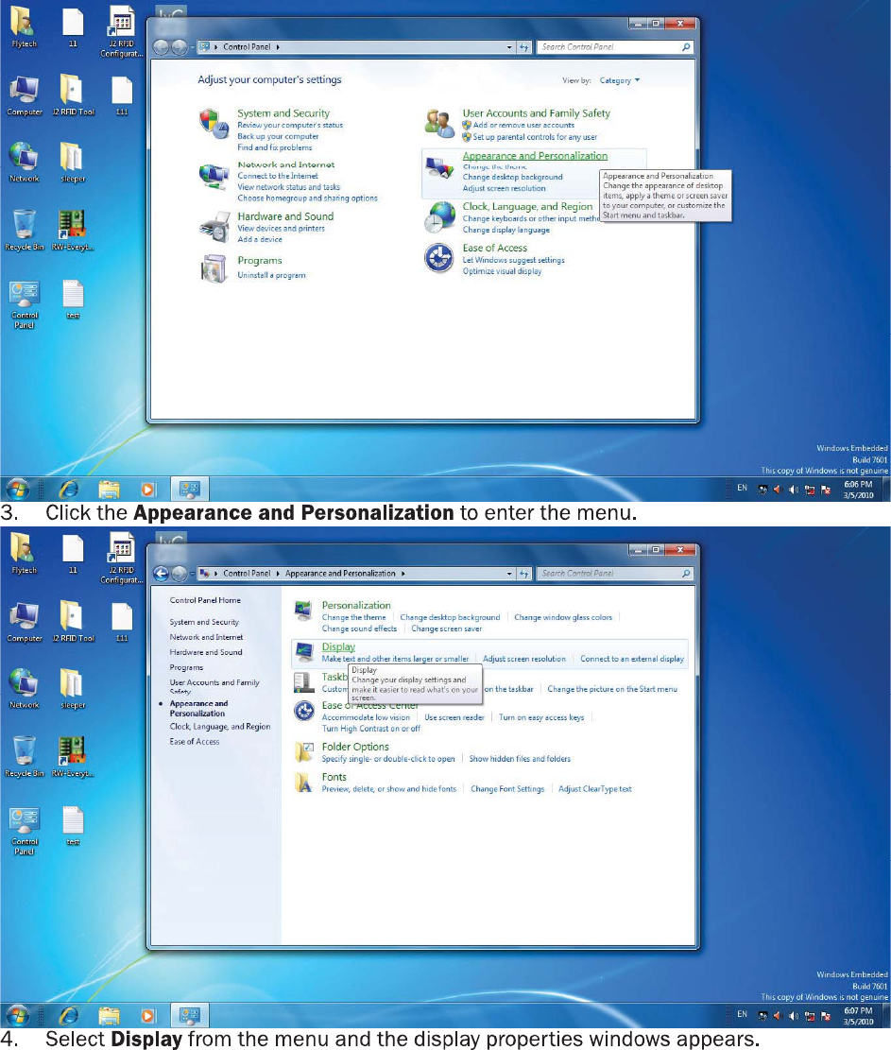Click Turn High Contrast on or off
Image resolution: width=891 pixels, height=1050 pixels.
(x=371, y=729)
